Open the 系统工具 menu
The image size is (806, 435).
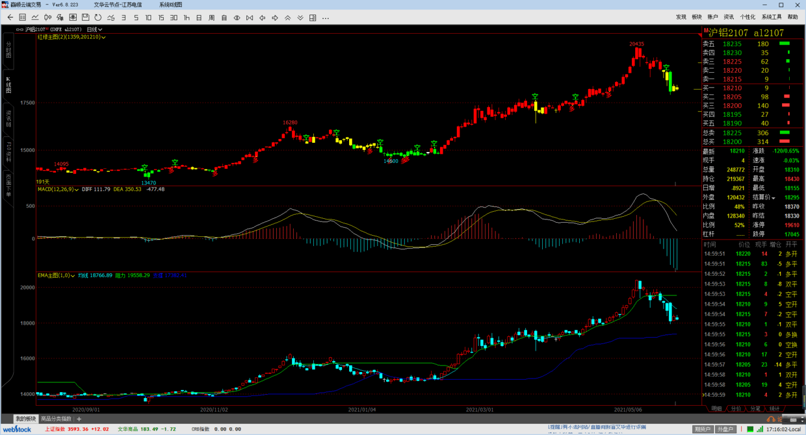tap(772, 18)
